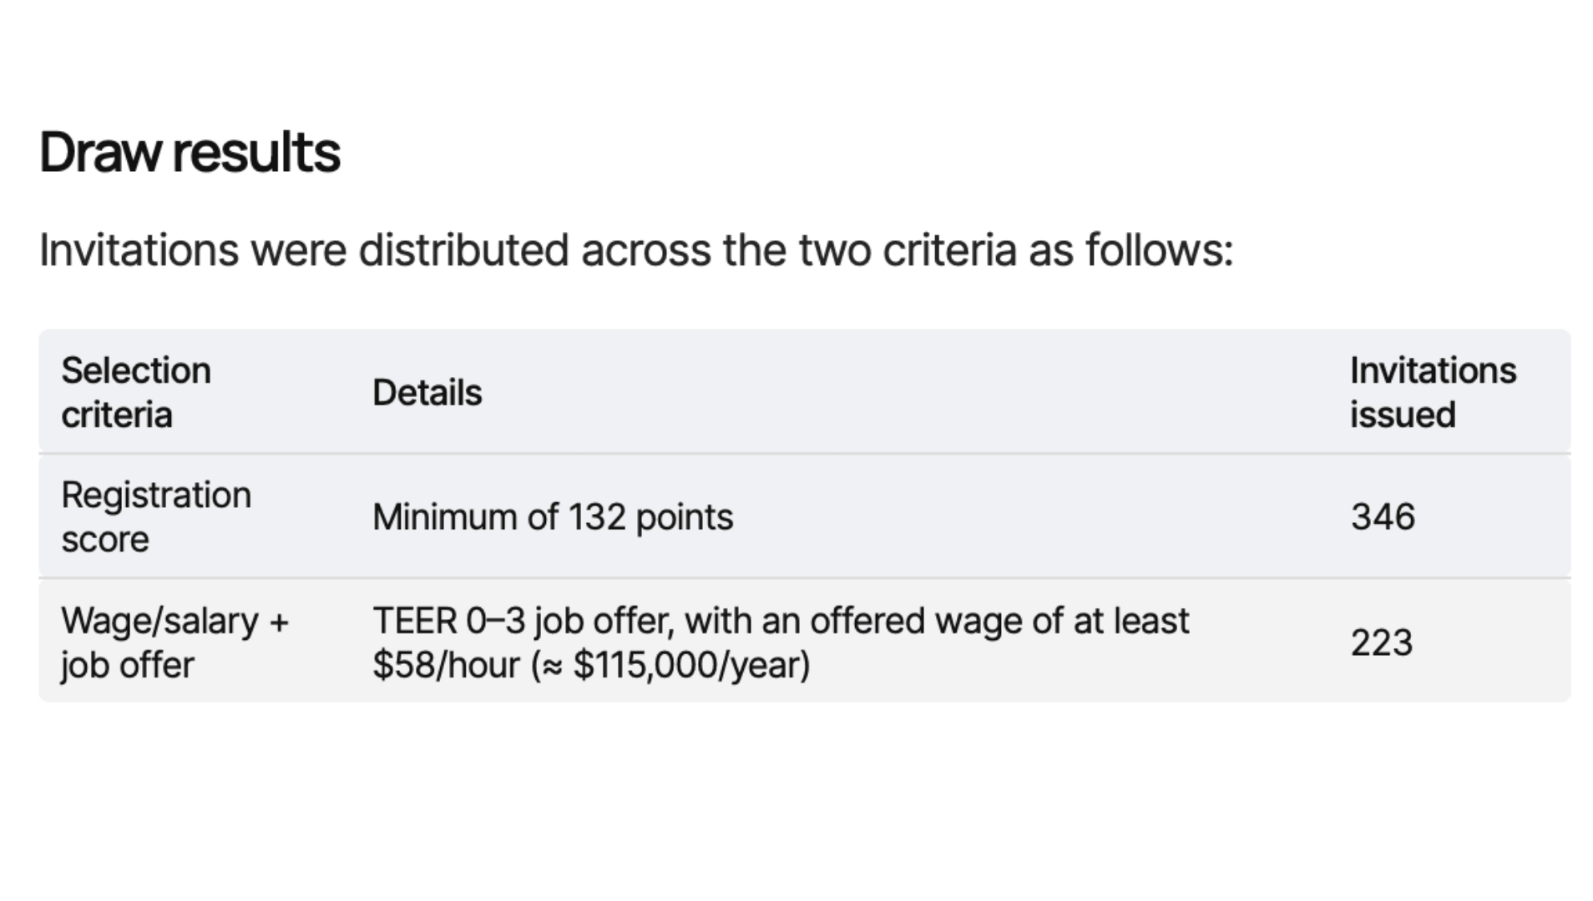Click the '132' number in details
The image size is (1593, 901).
point(597,517)
